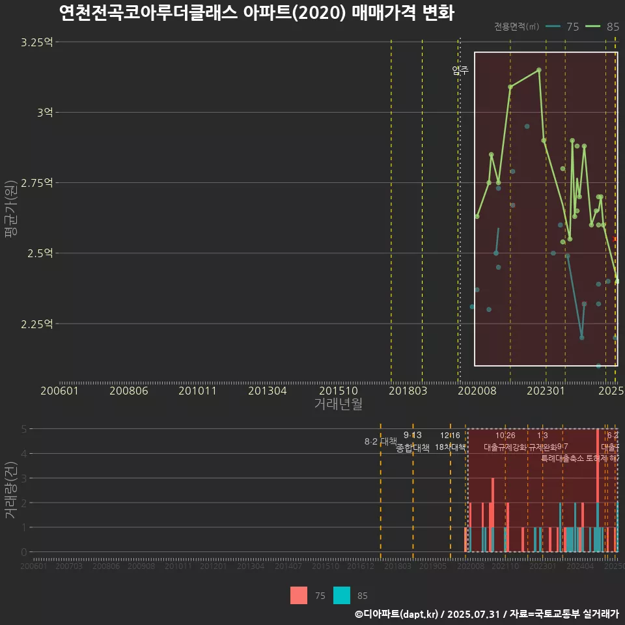
Task: Click the '입주' annotation label
Action: 460,70
